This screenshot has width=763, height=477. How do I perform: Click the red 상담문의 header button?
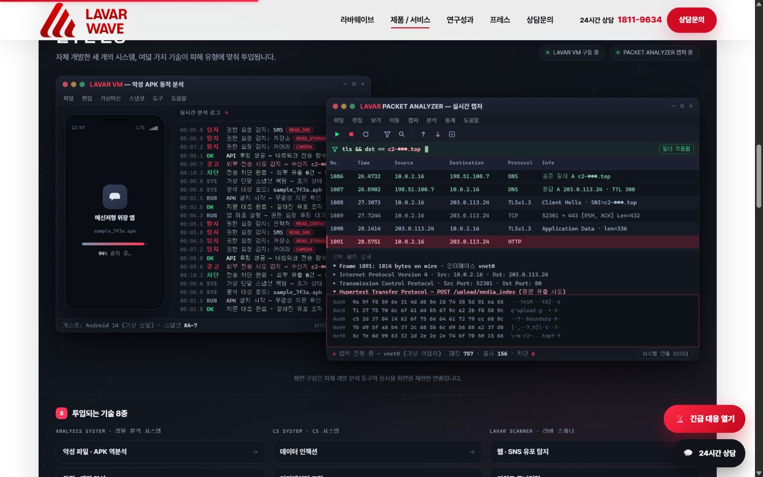692,20
